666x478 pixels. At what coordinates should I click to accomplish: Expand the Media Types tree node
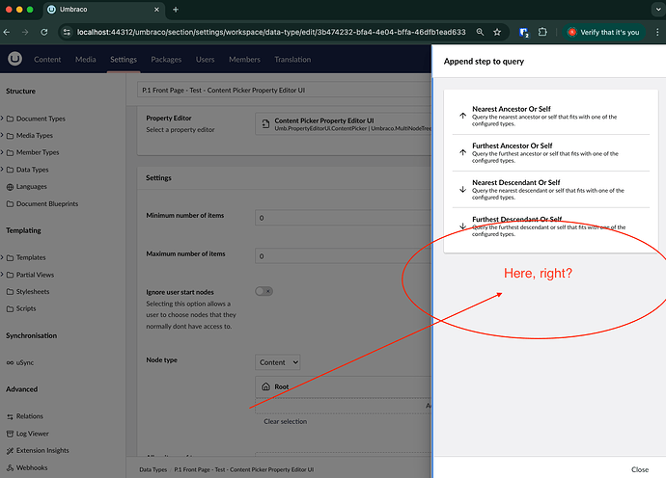click(2, 135)
